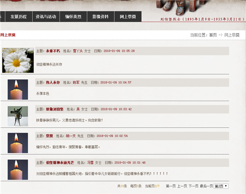Click the candle image beside 伟人永存 post
The height and width of the screenshot is (194, 246).
tap(18, 89)
